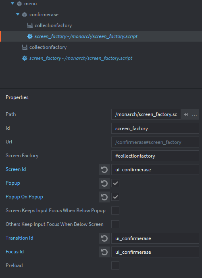The image size is (202, 278).
Task: Reset the Screen Id property value
Action: (x=104, y=170)
